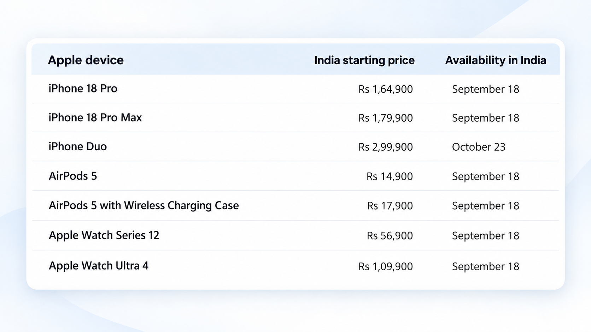Select the "Apple Watch Series 12" device name
The height and width of the screenshot is (332, 591).
tap(104, 235)
